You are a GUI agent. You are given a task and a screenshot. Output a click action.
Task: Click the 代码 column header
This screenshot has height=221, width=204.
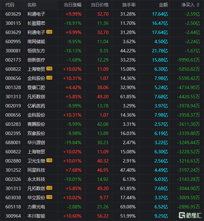[10, 5]
